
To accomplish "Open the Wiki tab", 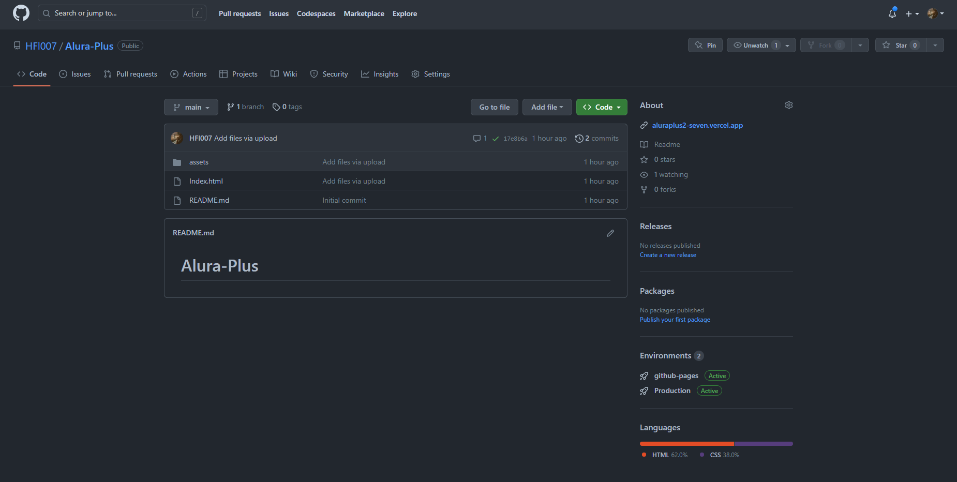I will [x=284, y=74].
